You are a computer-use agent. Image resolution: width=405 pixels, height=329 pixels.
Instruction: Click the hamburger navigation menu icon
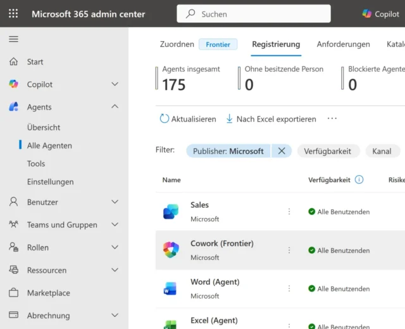click(x=13, y=39)
